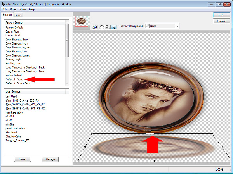The width and height of the screenshot is (233, 174).
Task: Open the Help menu
Action: click(32, 9)
